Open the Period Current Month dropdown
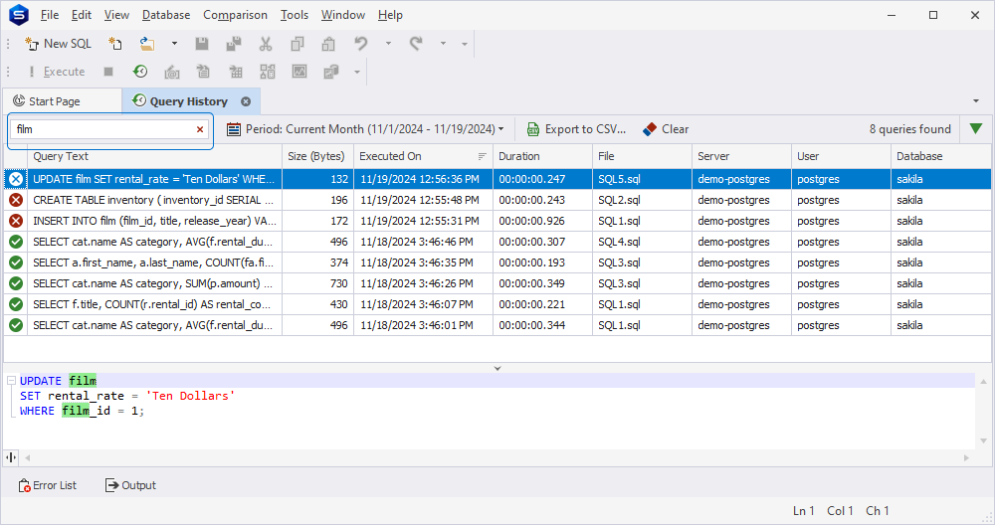The image size is (995, 525). [365, 129]
